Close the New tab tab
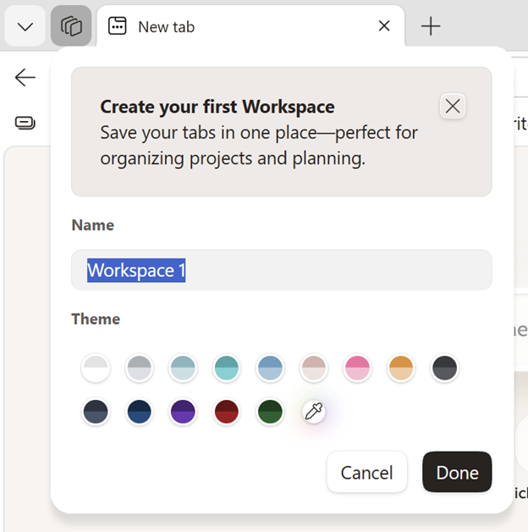The height and width of the screenshot is (532, 528). (x=384, y=26)
